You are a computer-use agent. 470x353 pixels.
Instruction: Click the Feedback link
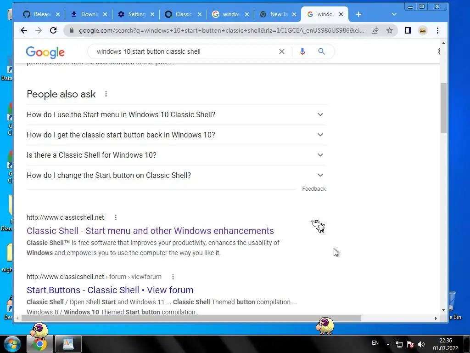click(x=314, y=189)
